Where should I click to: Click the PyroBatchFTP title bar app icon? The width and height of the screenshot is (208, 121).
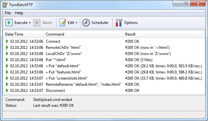tap(5, 5)
